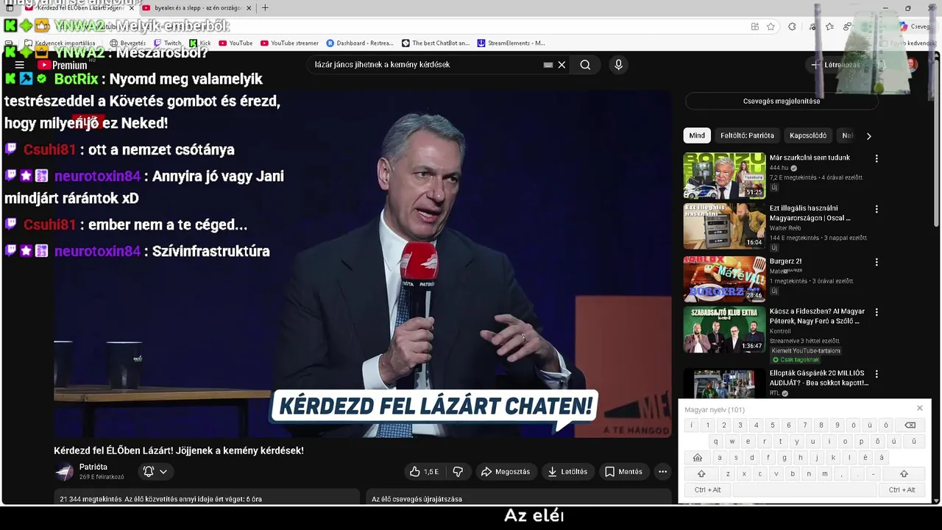This screenshot has width=942, height=530.
Task: Save the video using Mentés
Action: 623,472
